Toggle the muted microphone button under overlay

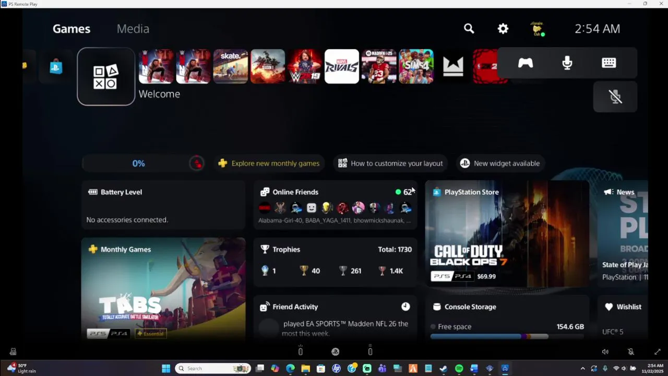click(615, 97)
